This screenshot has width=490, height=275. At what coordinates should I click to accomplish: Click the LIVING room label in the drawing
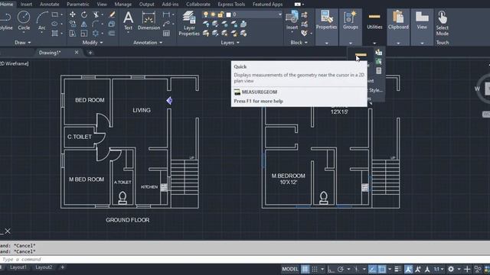[142, 110]
